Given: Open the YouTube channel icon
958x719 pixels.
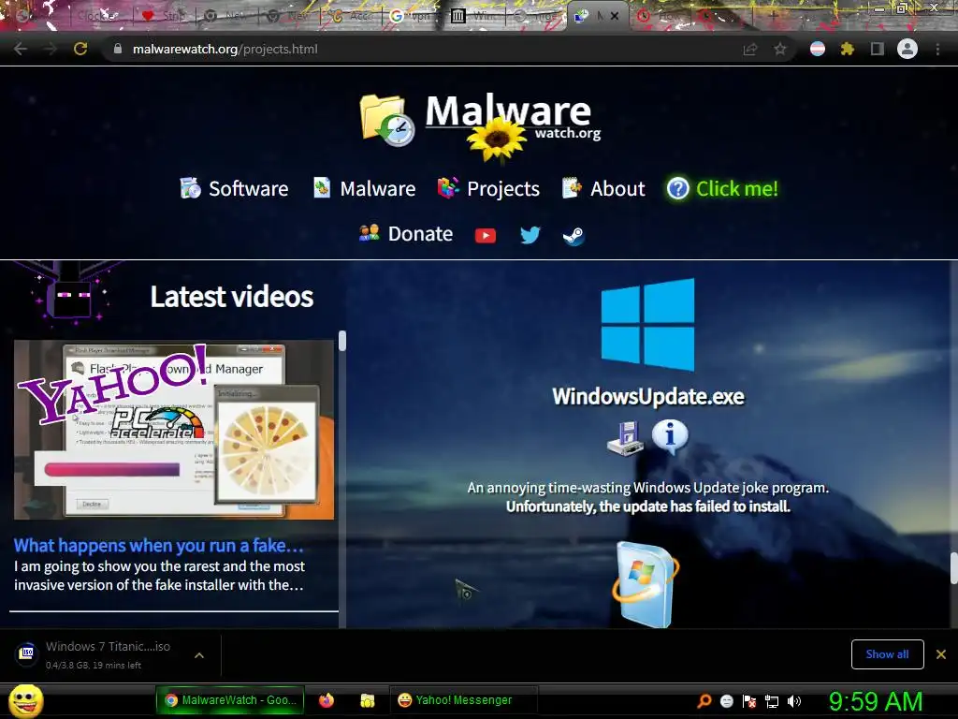Looking at the screenshot, I should [x=486, y=235].
